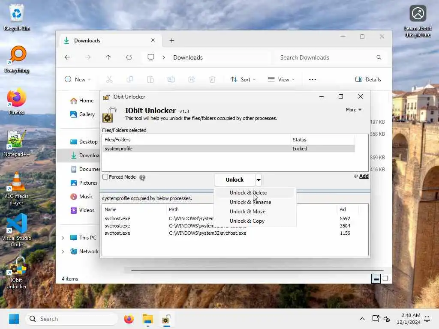
Task: Open IObit Unlocker desktop shortcut
Action: point(17,272)
